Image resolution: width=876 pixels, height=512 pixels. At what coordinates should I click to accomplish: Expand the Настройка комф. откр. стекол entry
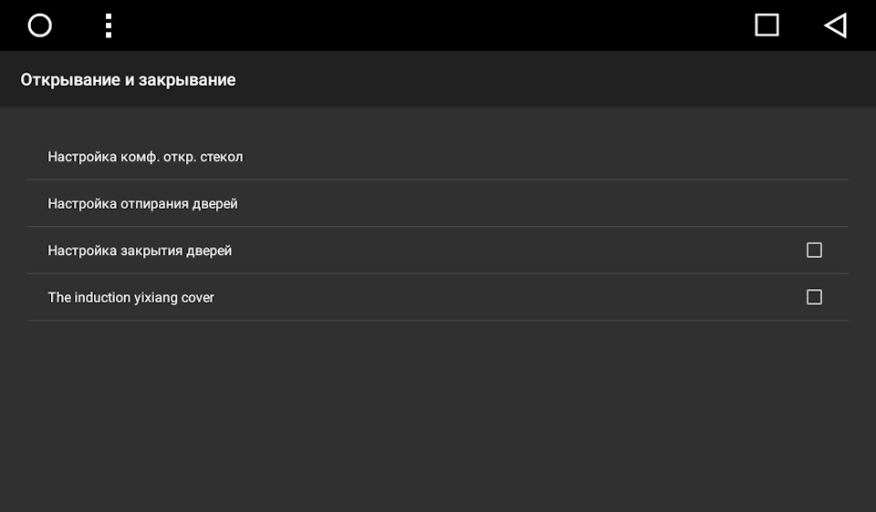438,157
